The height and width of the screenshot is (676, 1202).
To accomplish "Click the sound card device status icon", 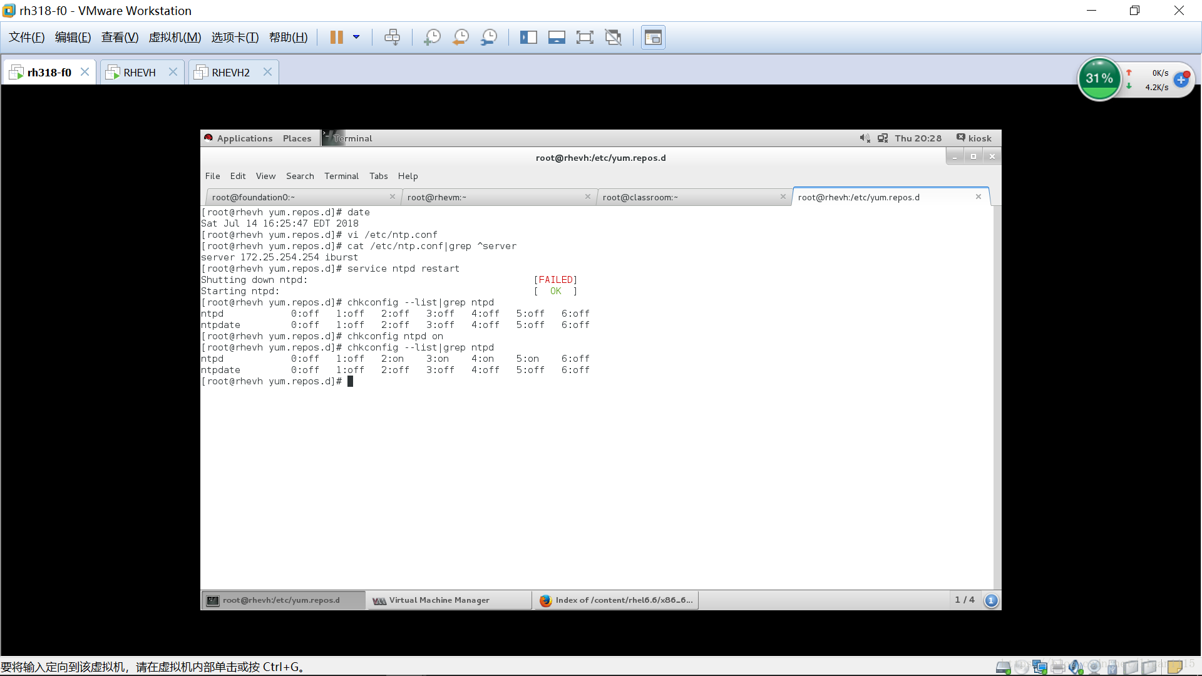I will 1076,667.
